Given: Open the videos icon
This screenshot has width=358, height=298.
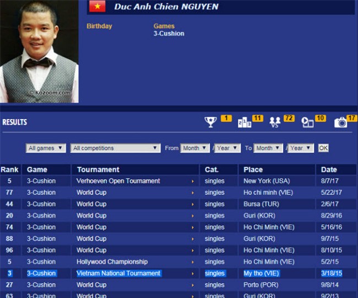Looking at the screenshot, I should [x=307, y=122].
